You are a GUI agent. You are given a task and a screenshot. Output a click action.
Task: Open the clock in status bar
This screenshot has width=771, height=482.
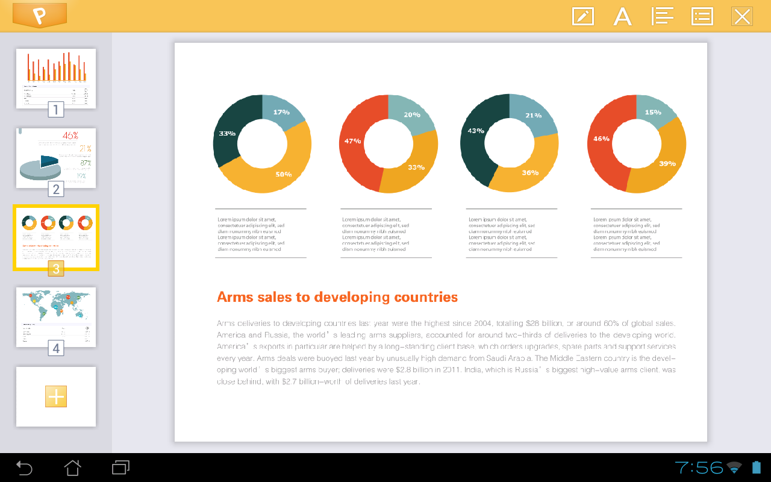click(x=699, y=468)
